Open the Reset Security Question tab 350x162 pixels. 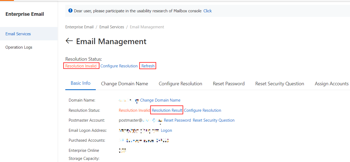(x=280, y=84)
